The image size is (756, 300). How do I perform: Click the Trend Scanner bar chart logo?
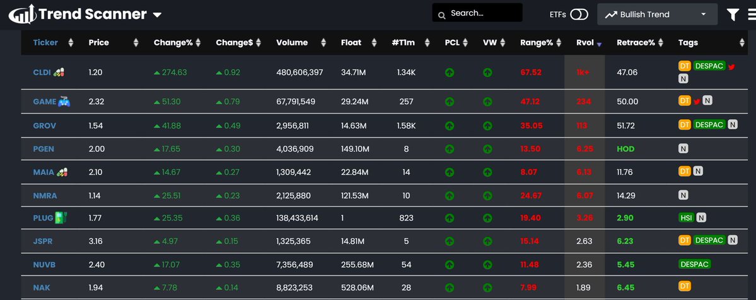(x=22, y=14)
